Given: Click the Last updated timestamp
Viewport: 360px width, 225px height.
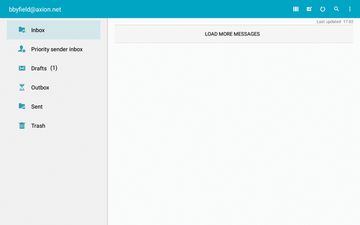Looking at the screenshot, I should click(x=335, y=22).
